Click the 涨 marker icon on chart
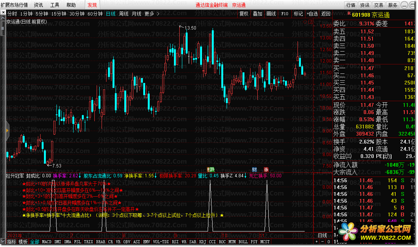This screenshot has height=247, width=418. [x=266, y=170]
